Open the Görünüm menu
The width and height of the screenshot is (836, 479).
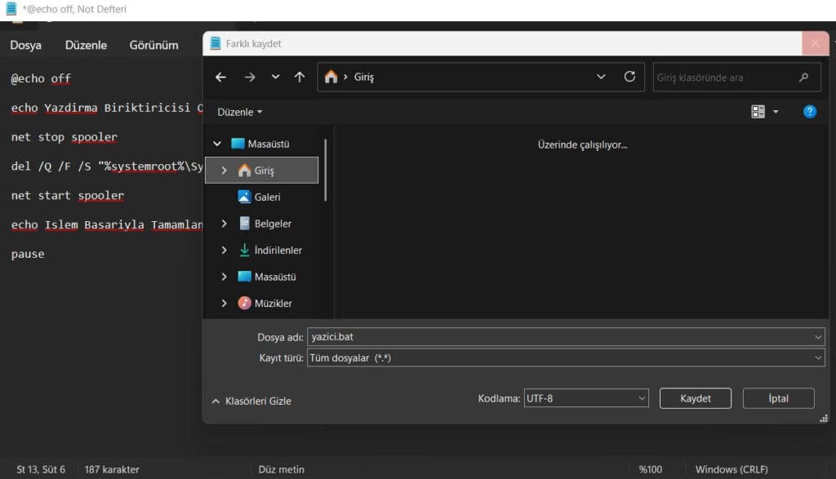point(153,45)
